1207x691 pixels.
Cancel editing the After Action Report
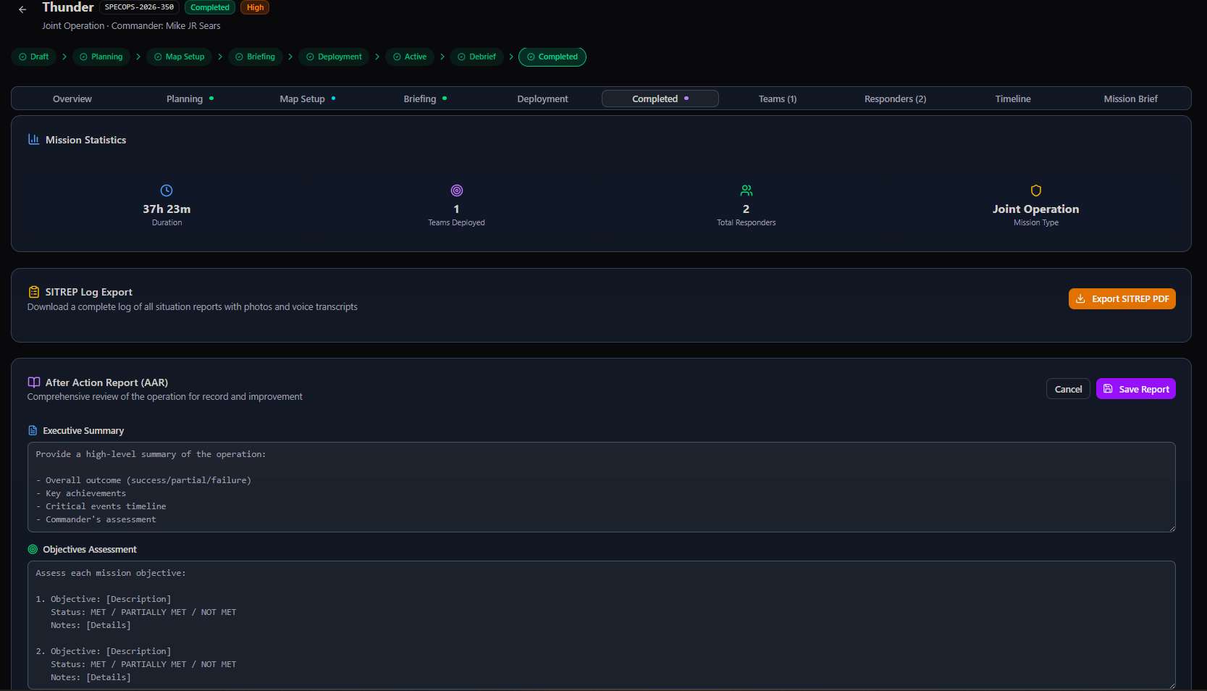pos(1068,389)
